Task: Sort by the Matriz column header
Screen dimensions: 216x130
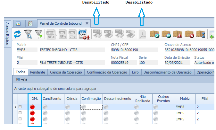Action: pyautogui.click(x=185, y=99)
